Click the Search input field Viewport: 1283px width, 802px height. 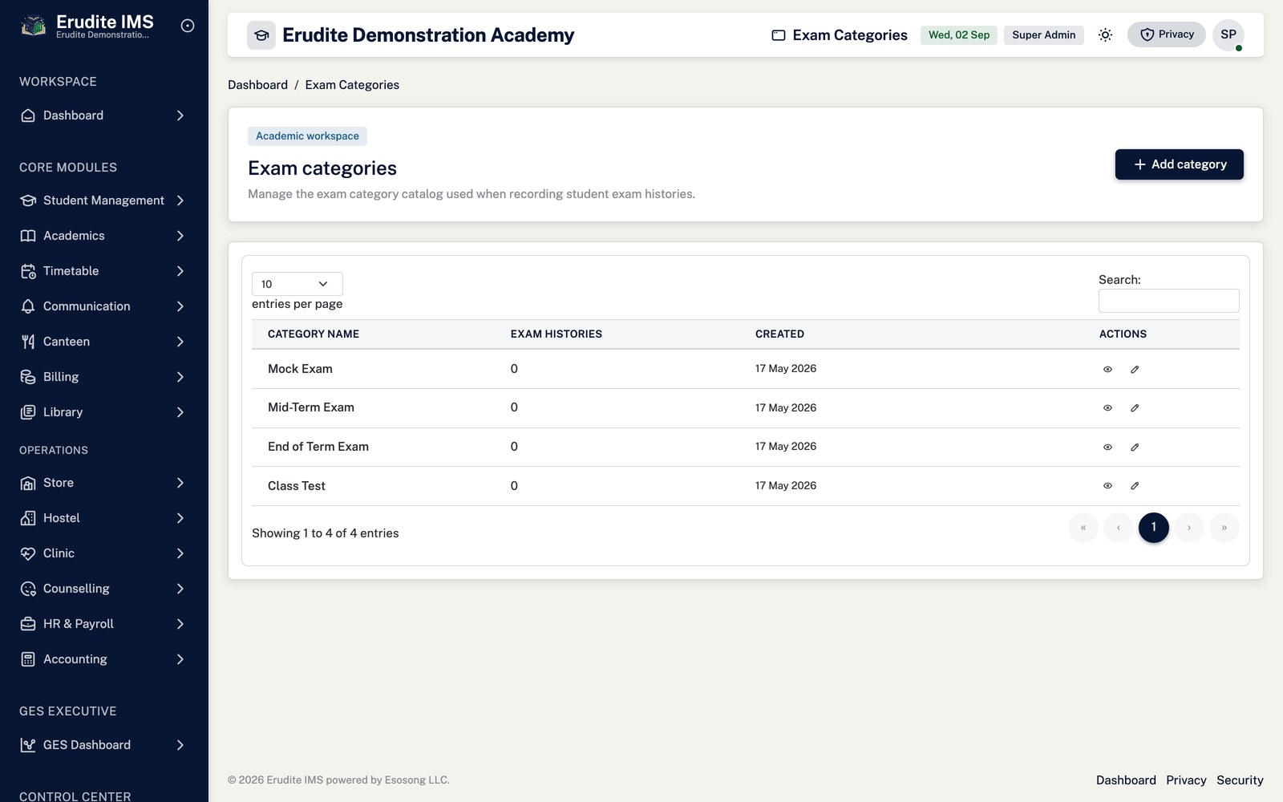(1168, 301)
